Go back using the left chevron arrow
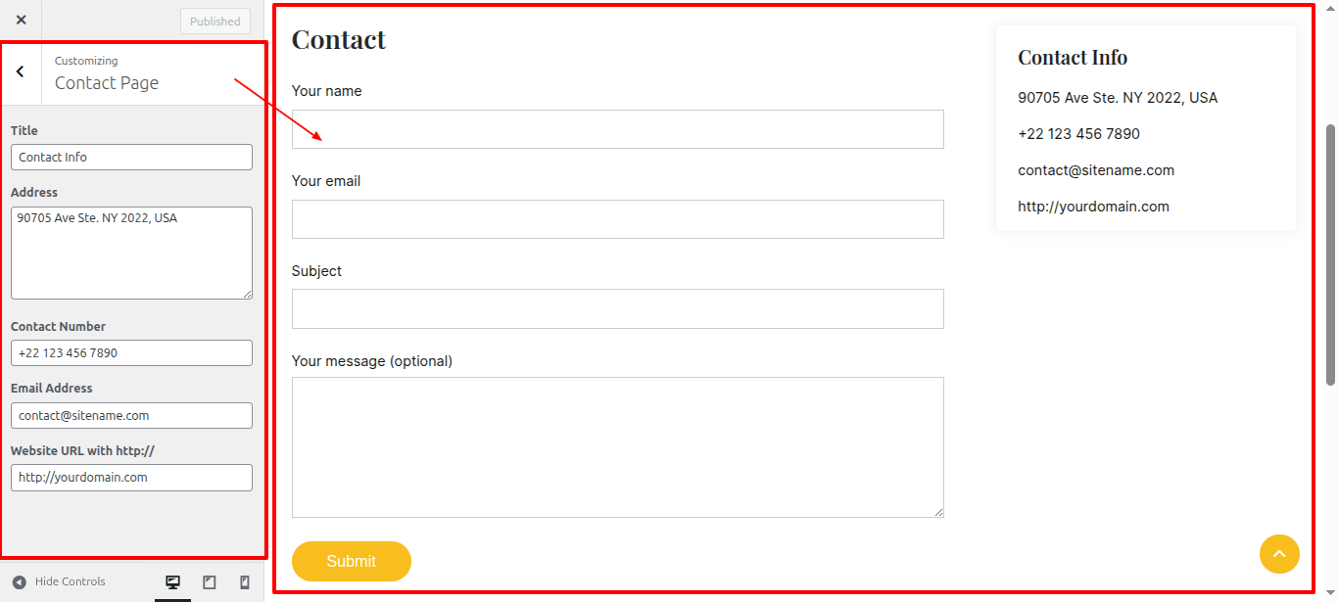 click(21, 71)
